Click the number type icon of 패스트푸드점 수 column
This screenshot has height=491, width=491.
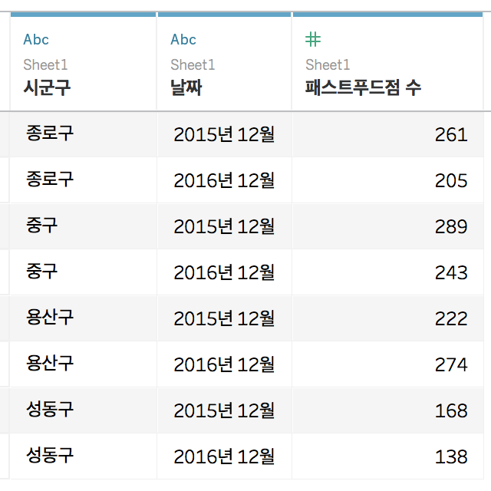click(x=313, y=39)
